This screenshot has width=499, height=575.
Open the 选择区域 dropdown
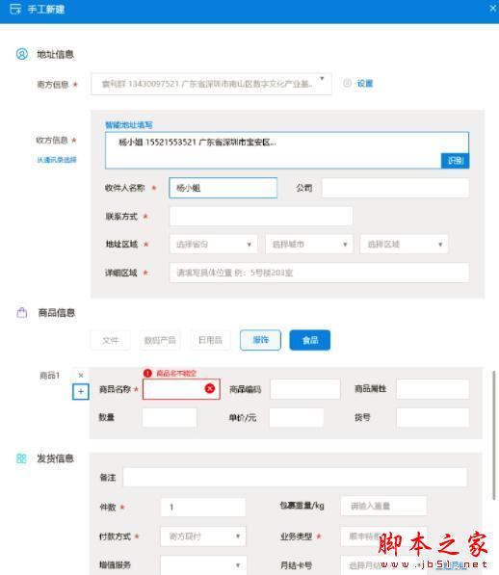404,245
